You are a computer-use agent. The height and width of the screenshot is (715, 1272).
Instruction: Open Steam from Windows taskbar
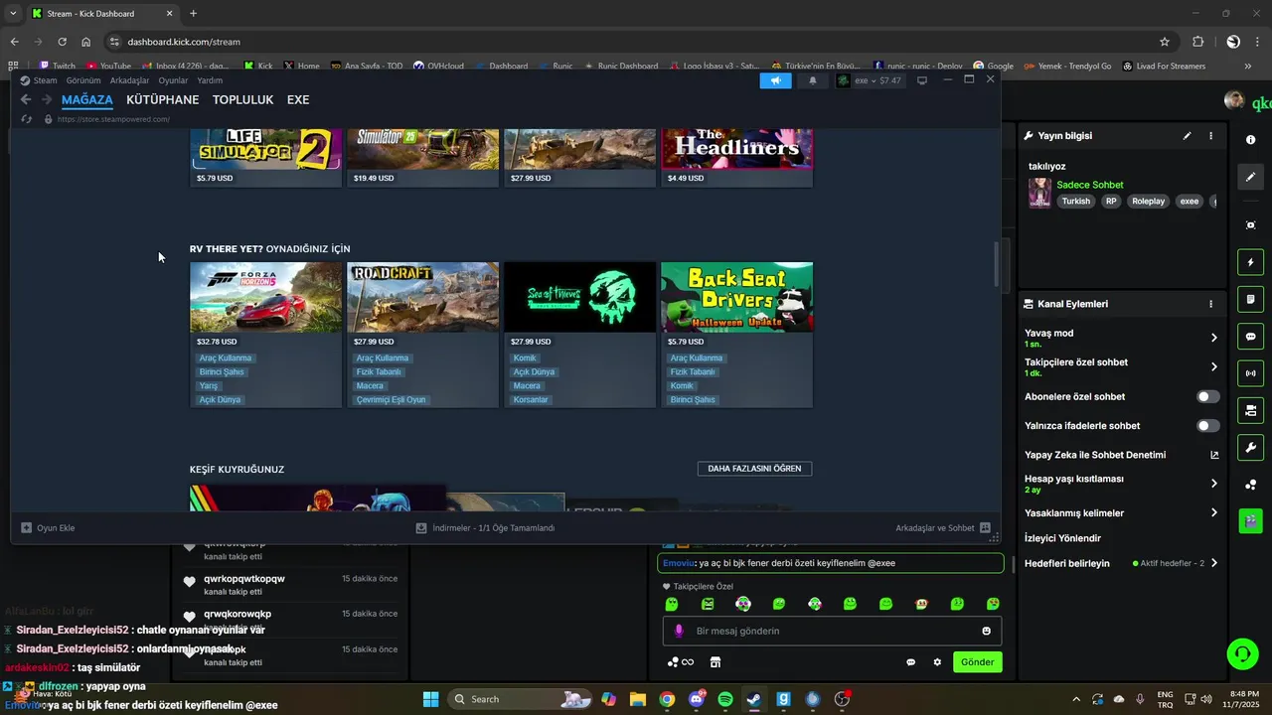pos(754,699)
